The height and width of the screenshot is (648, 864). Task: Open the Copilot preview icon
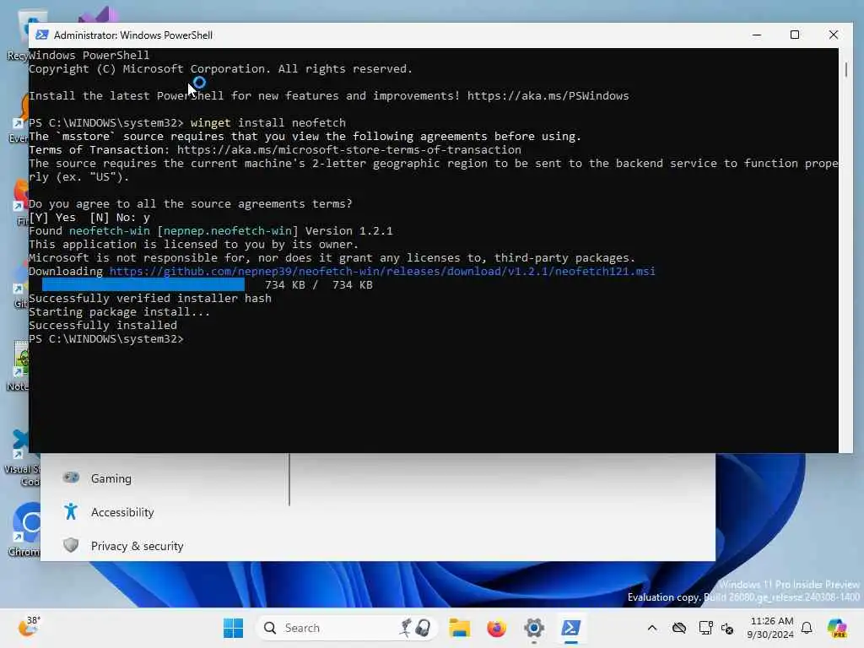coord(837,628)
